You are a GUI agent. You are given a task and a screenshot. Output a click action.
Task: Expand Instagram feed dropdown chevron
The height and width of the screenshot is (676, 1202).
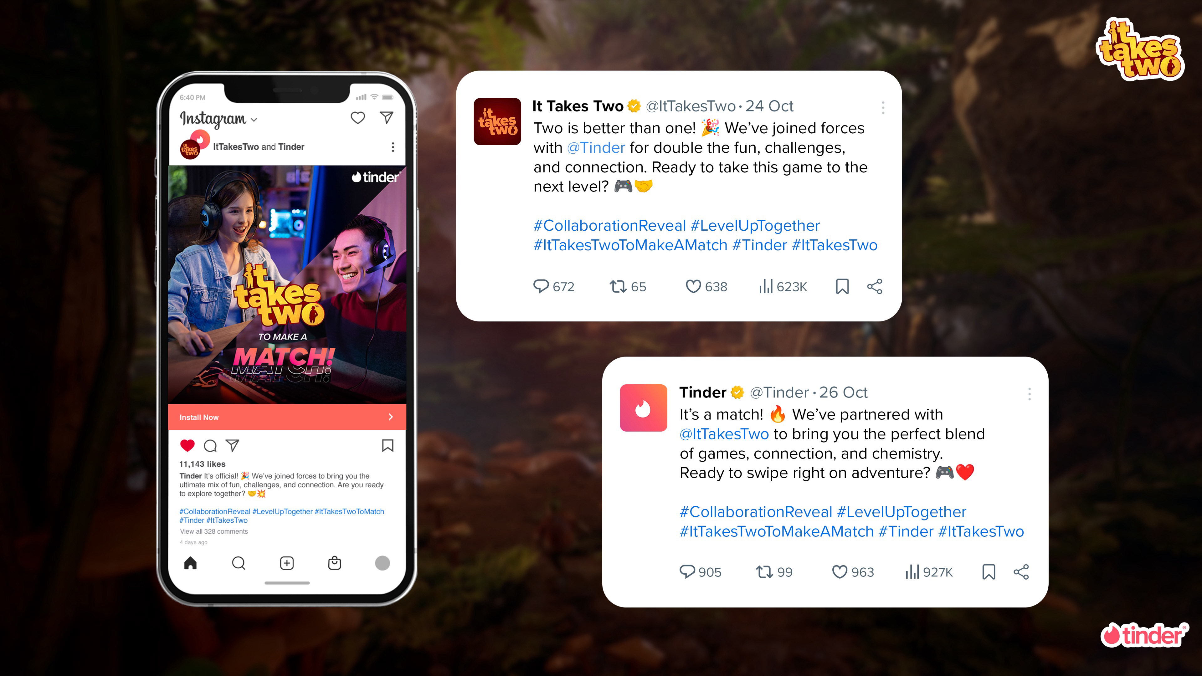click(x=254, y=120)
